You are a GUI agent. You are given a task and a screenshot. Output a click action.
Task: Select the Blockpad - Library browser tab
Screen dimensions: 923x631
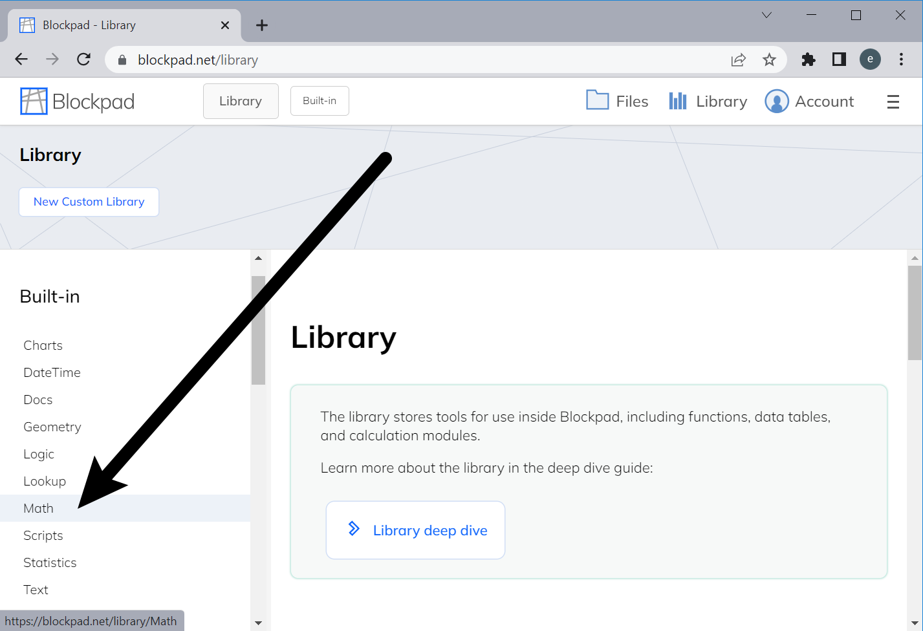(125, 25)
